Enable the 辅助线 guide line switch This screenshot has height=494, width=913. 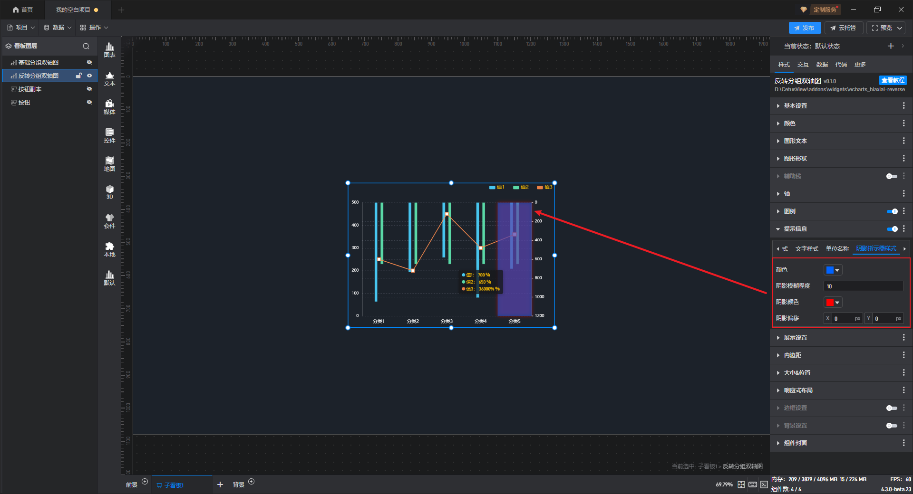click(x=892, y=176)
